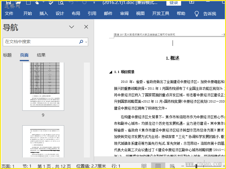
Task: Open the 文件 menu
Action: tap(9, 14)
